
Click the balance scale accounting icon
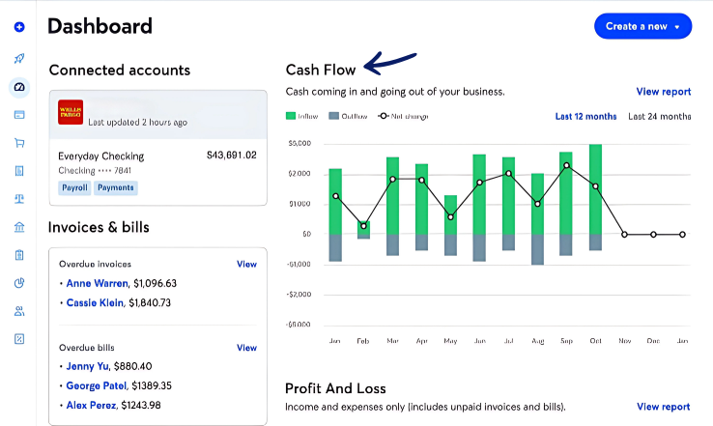click(x=19, y=199)
